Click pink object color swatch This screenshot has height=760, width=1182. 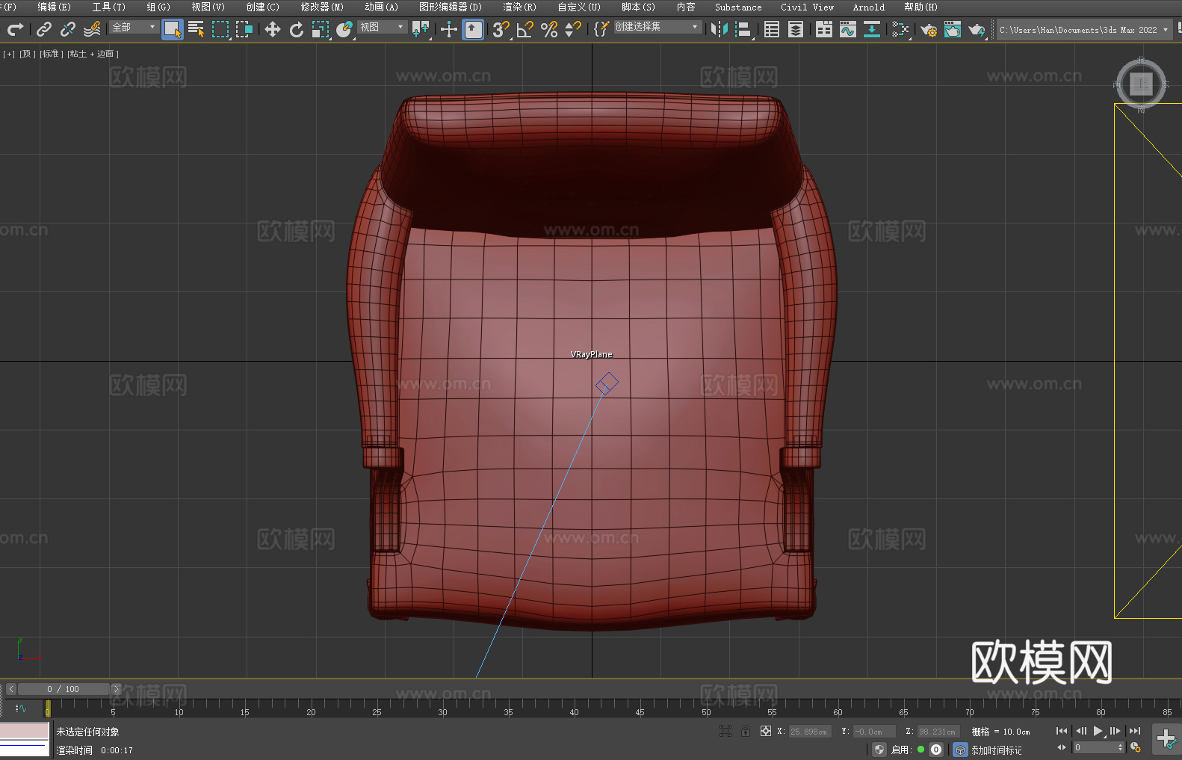25,730
